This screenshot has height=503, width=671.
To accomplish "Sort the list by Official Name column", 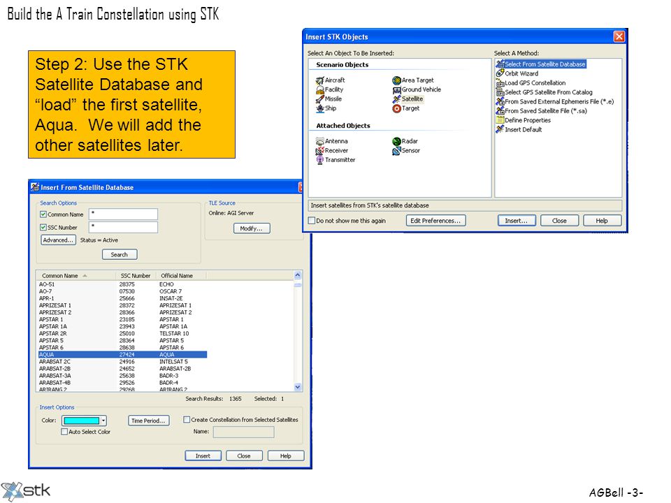I will [x=181, y=276].
